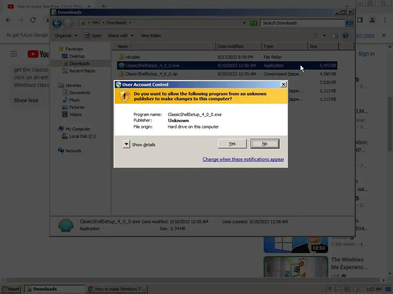393x294 pixels.
Task: Expand Show details arrow in UAC dialog
Action: click(126, 144)
